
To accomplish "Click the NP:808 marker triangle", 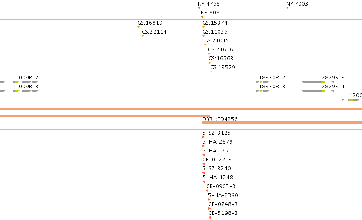I will coord(202,17).
